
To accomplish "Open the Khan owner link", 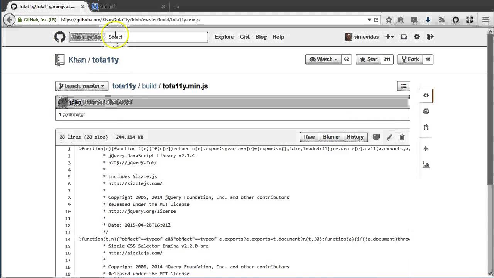I will [77, 60].
